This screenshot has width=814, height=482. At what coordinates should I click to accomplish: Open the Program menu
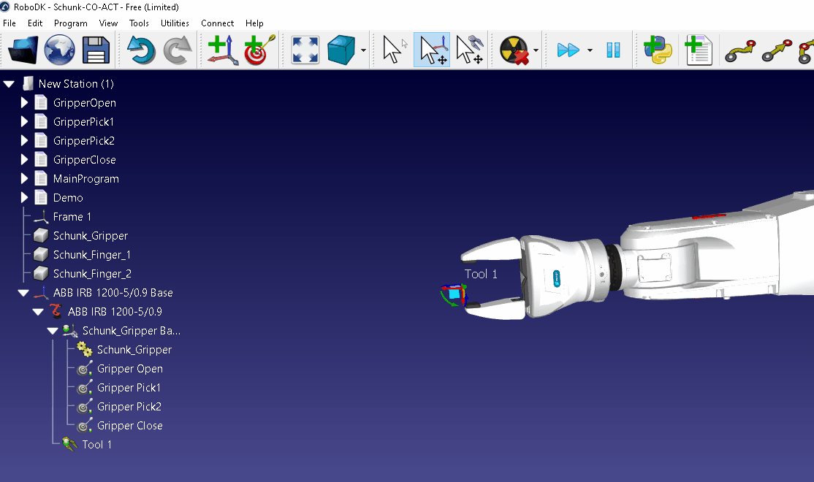pyautogui.click(x=71, y=23)
